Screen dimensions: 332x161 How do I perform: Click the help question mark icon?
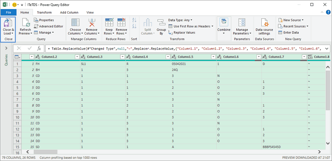click(x=328, y=12)
